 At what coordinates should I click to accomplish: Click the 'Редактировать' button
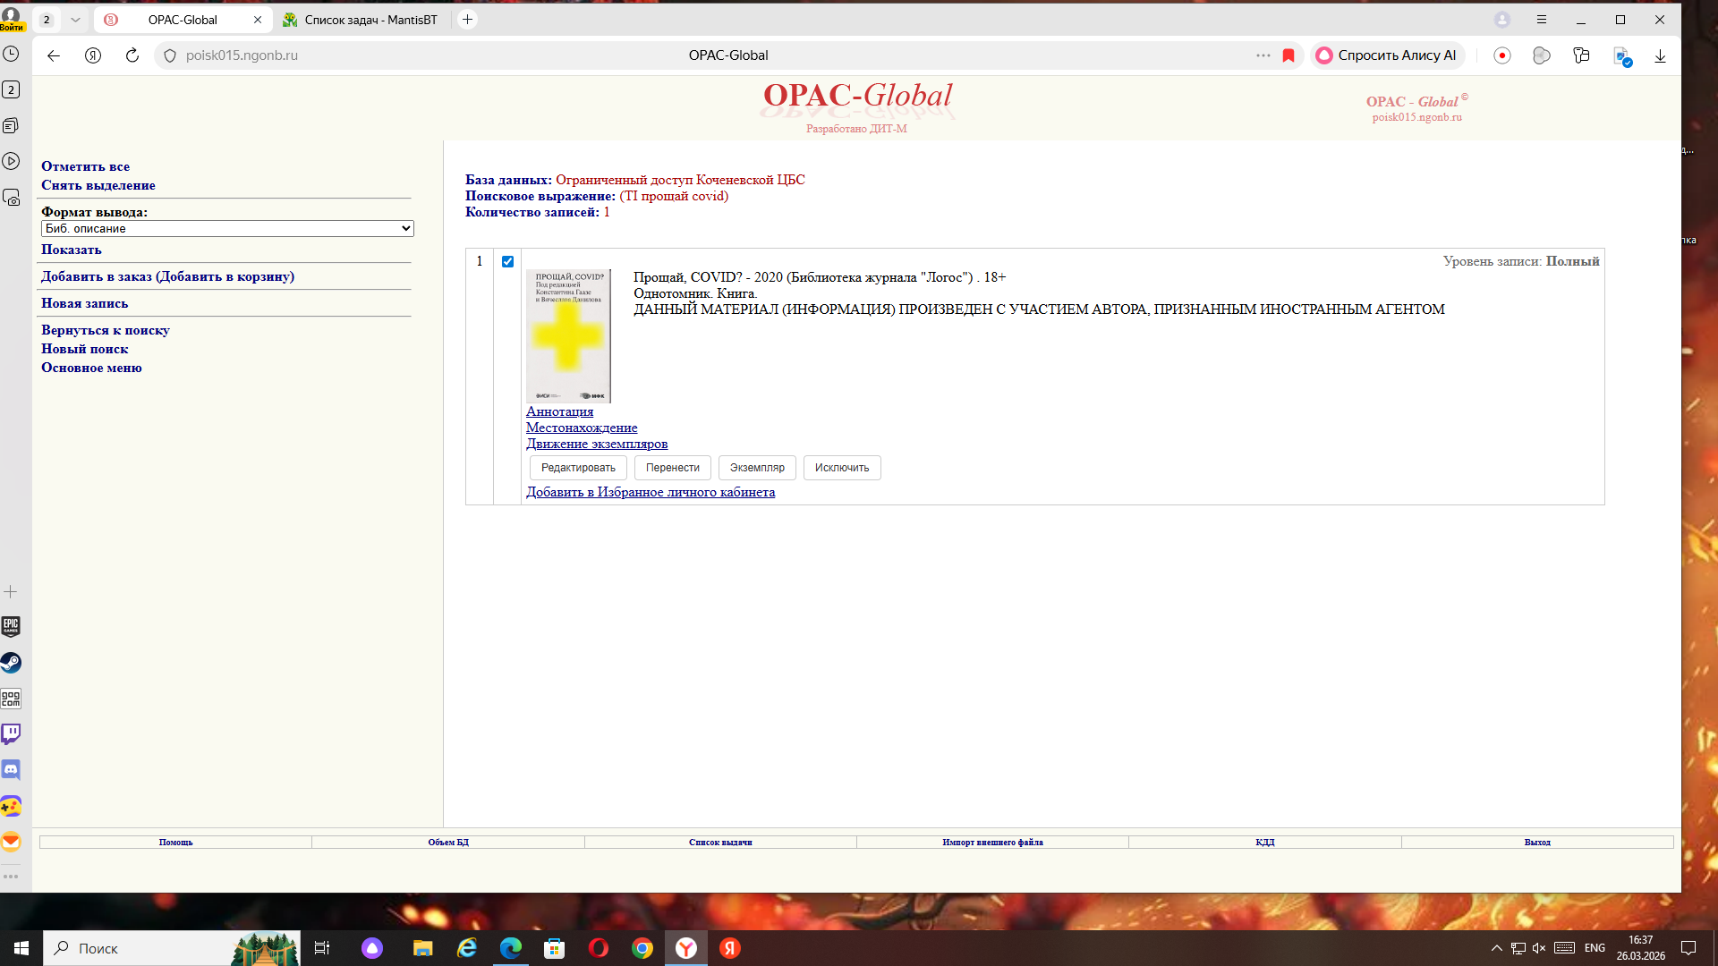(578, 468)
